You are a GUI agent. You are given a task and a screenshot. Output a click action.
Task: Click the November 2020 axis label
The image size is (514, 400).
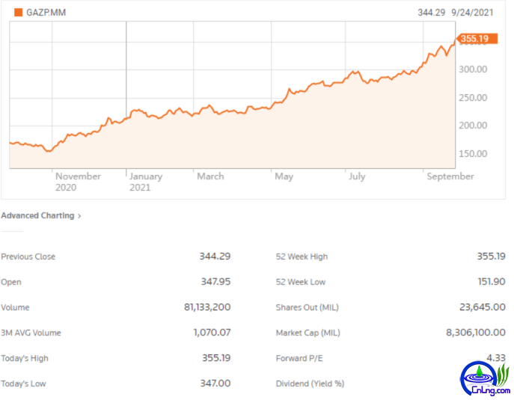[78, 182]
